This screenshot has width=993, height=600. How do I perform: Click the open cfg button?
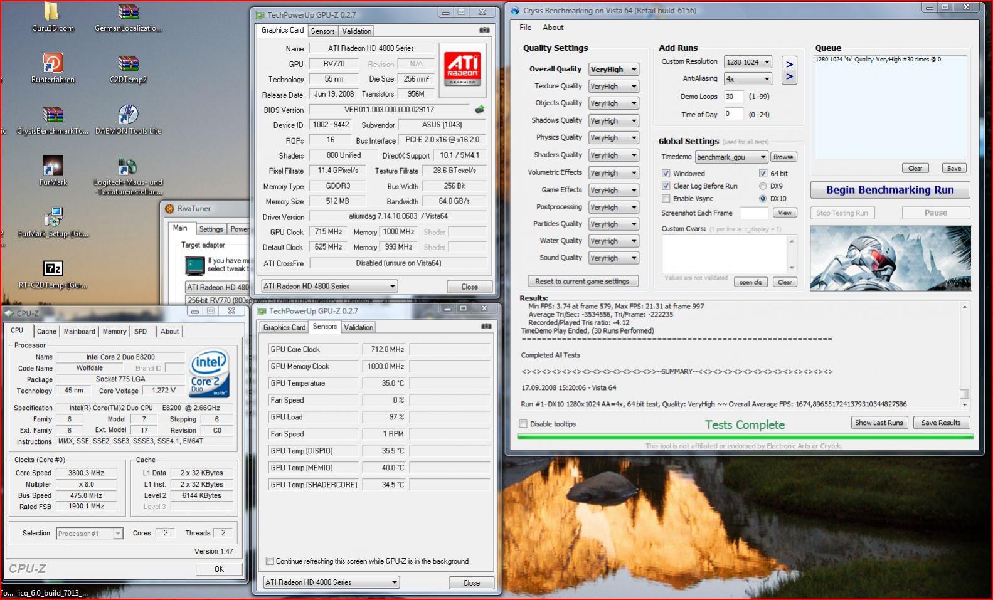point(750,282)
